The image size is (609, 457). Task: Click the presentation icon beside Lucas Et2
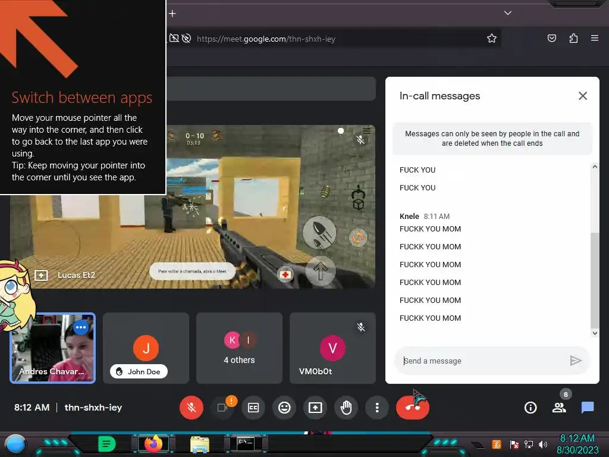coord(41,275)
